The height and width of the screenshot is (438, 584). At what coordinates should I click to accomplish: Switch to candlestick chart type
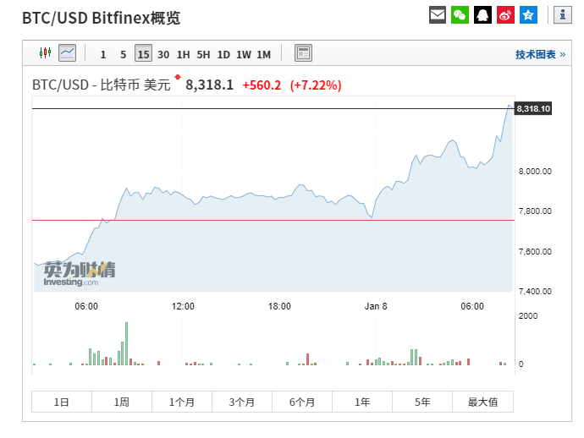[46, 53]
